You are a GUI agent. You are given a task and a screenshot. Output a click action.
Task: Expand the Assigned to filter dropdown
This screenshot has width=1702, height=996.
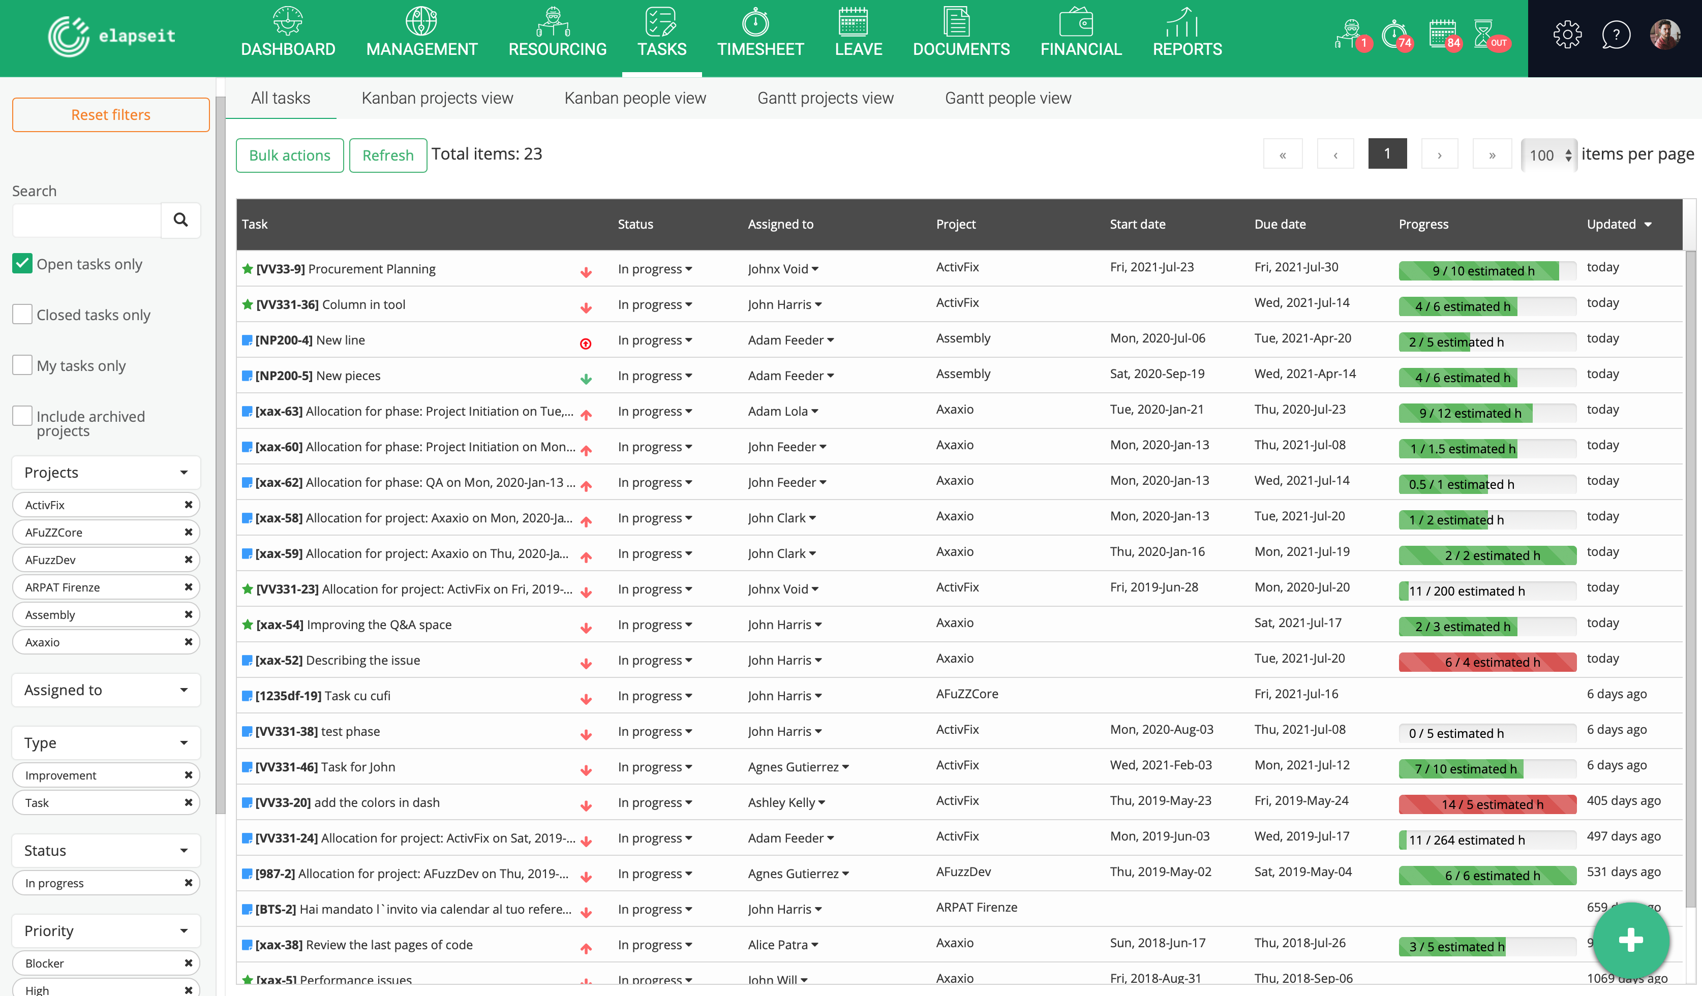coord(106,690)
